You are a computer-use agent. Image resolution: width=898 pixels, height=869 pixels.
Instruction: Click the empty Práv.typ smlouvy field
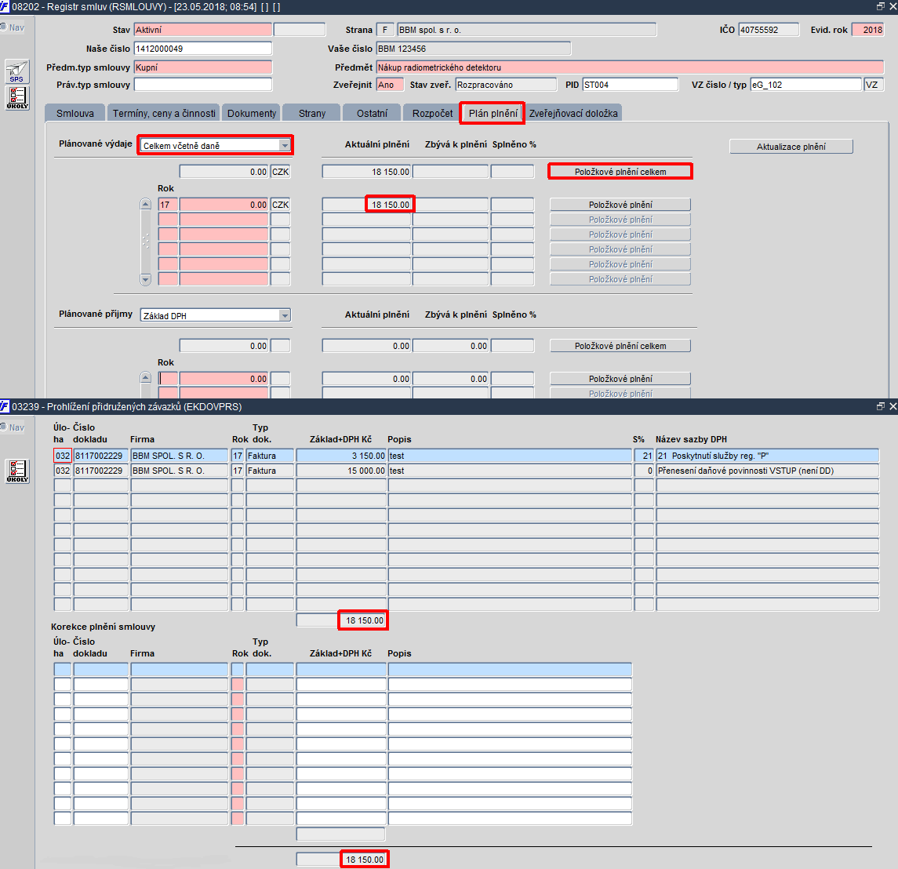(x=203, y=85)
